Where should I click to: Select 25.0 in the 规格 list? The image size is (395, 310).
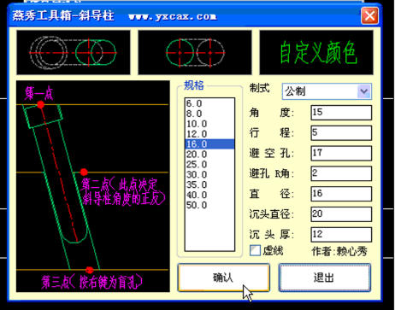[209, 165]
